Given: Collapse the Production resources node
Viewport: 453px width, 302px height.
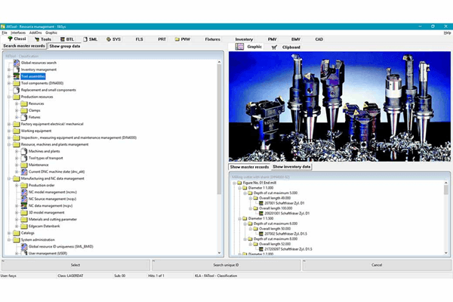Looking at the screenshot, I should click(x=9, y=97).
